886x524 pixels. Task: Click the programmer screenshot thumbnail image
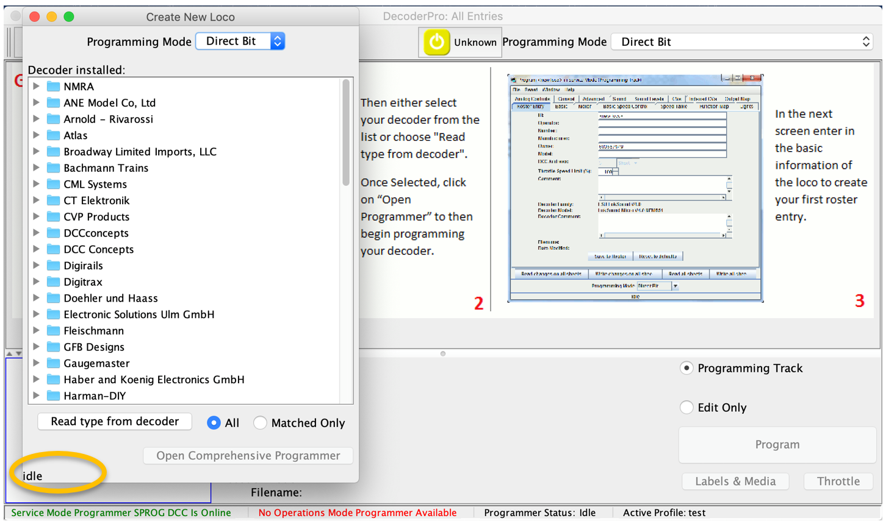coord(635,188)
